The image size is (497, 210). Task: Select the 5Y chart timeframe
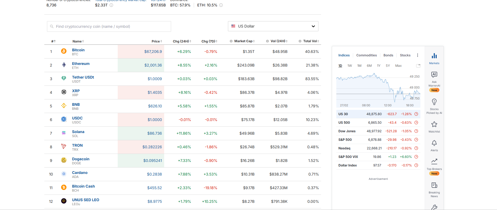pos(388,66)
